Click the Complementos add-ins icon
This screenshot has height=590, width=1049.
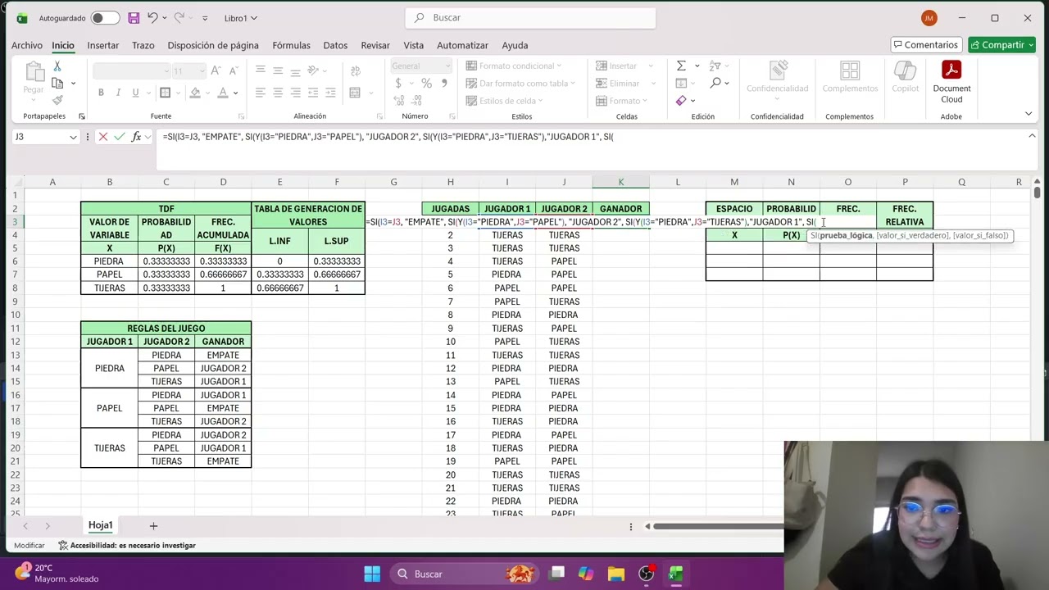[850, 77]
